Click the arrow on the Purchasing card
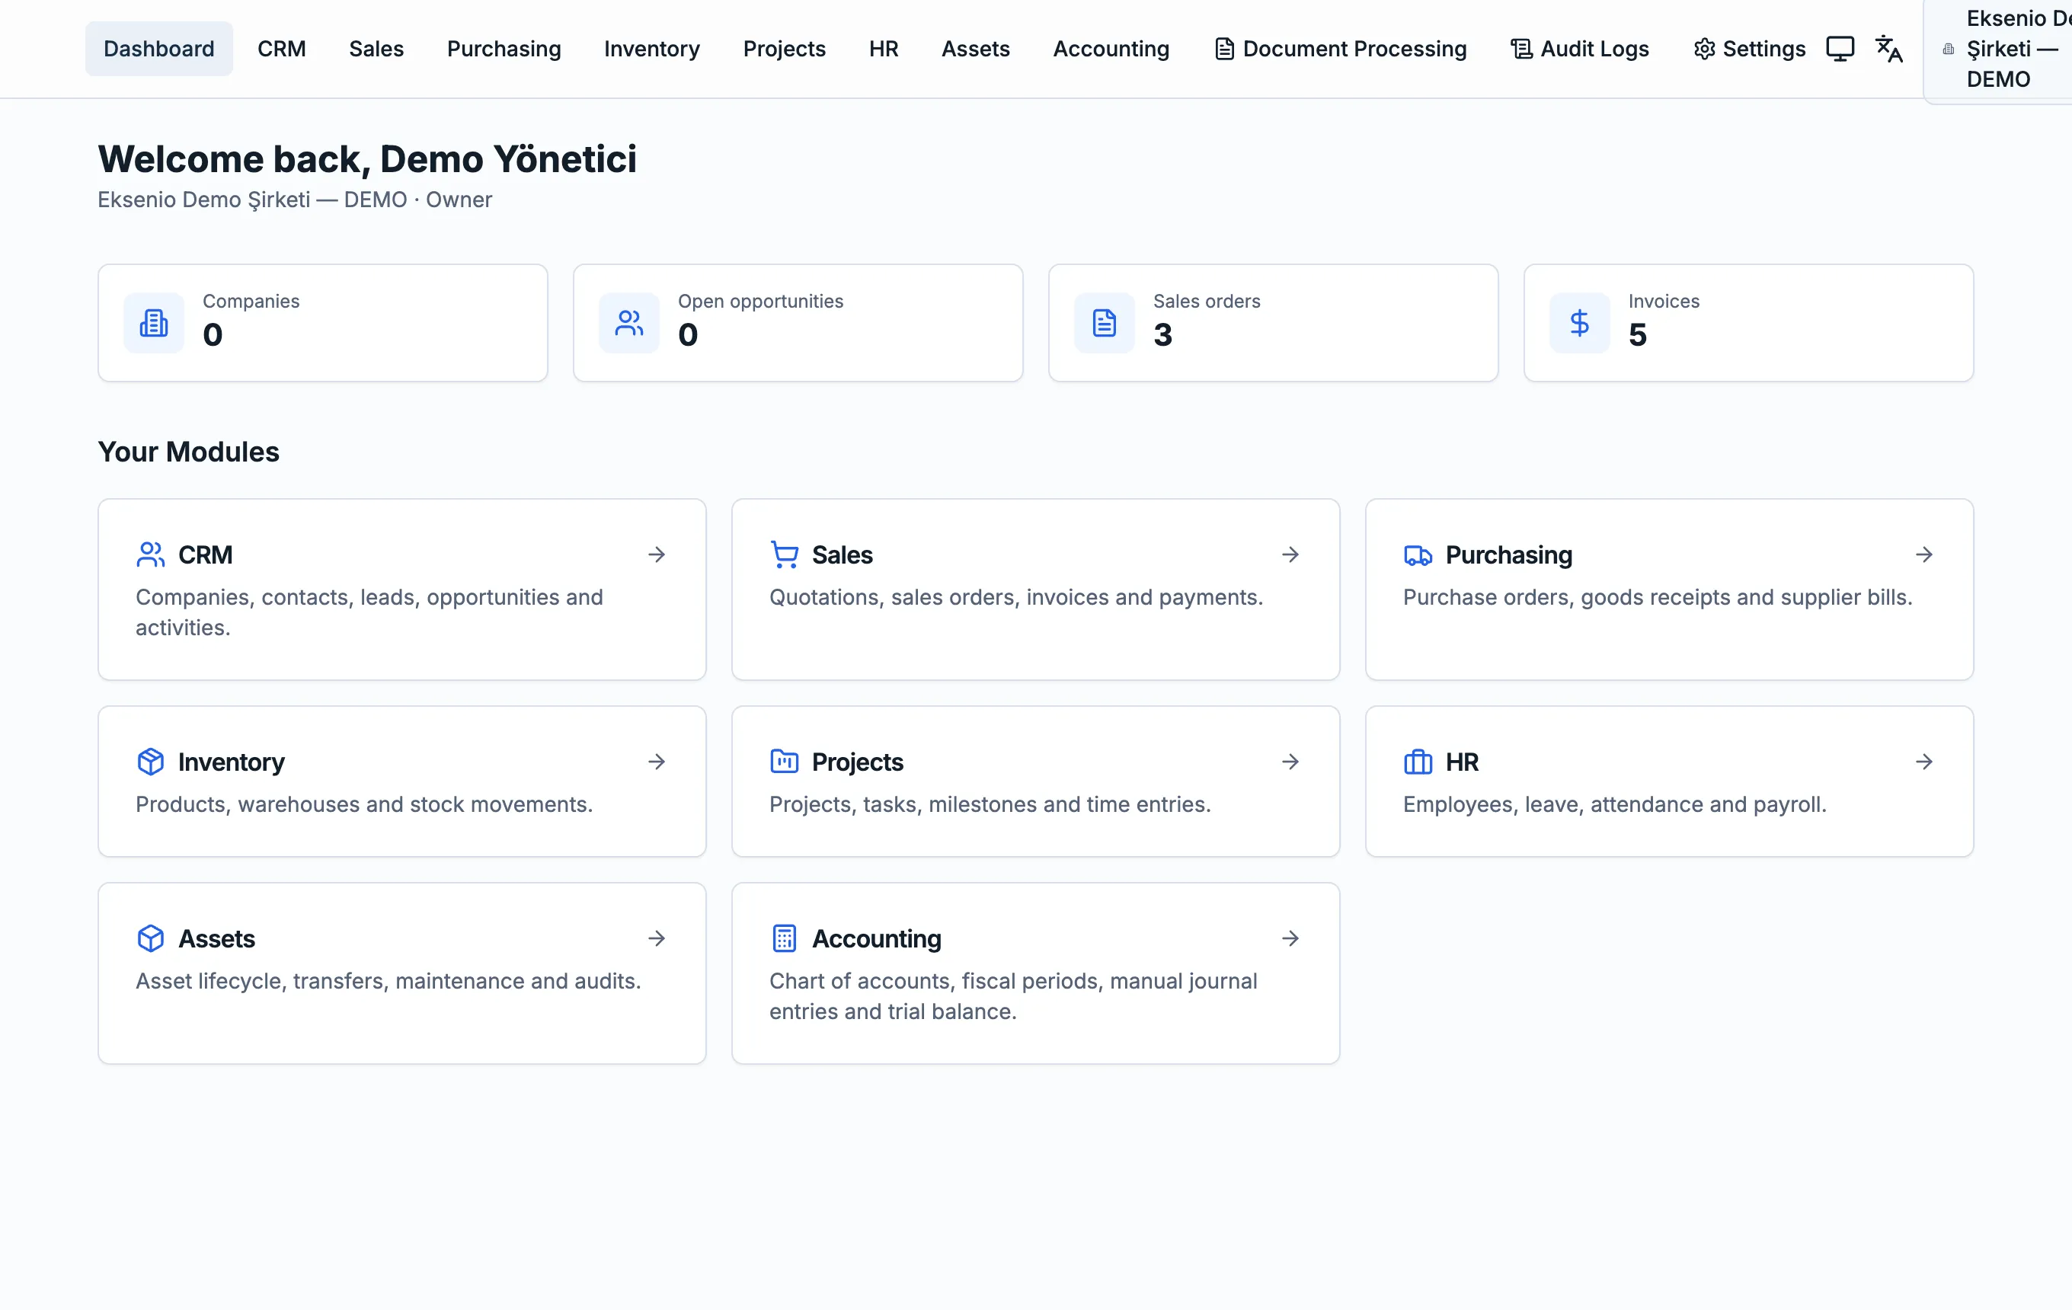 coord(1924,554)
